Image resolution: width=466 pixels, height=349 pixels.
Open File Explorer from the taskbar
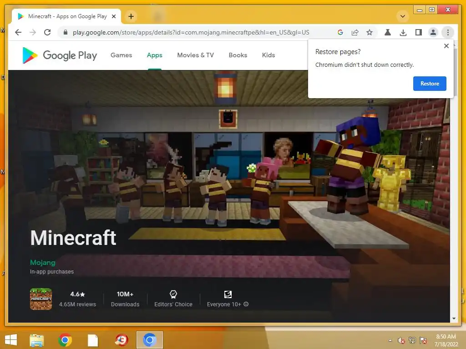(x=37, y=340)
